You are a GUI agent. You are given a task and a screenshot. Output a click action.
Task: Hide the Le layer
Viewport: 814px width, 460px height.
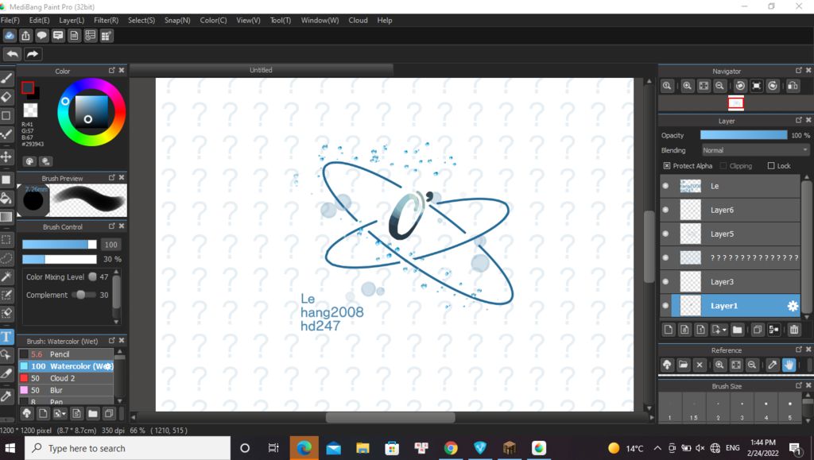coord(665,186)
